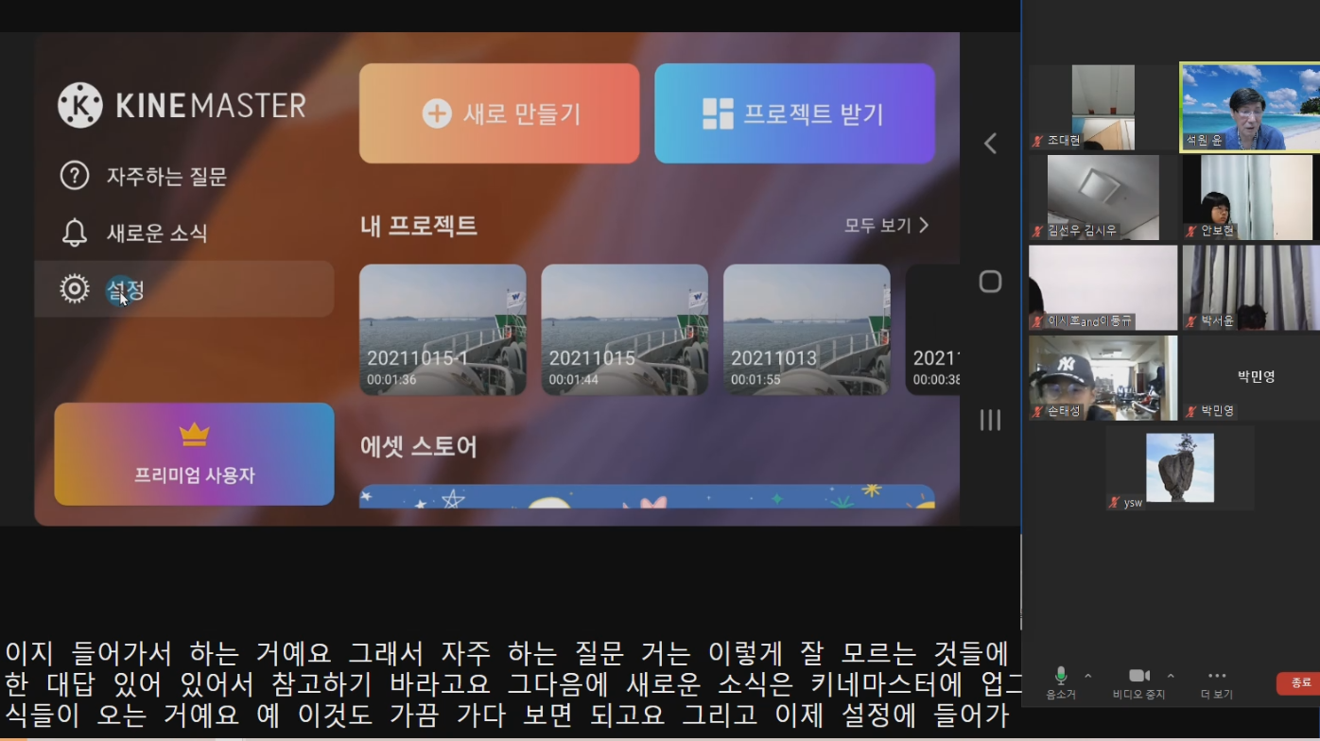Expand Zoom video options caret next to 비디오 중지
This screenshot has height=741, width=1320.
[x=1171, y=676]
